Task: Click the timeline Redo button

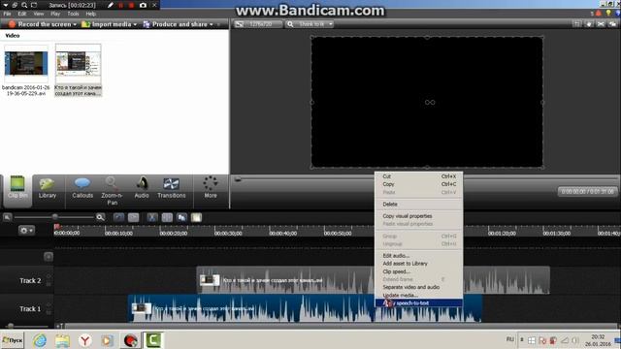Action: tap(134, 217)
